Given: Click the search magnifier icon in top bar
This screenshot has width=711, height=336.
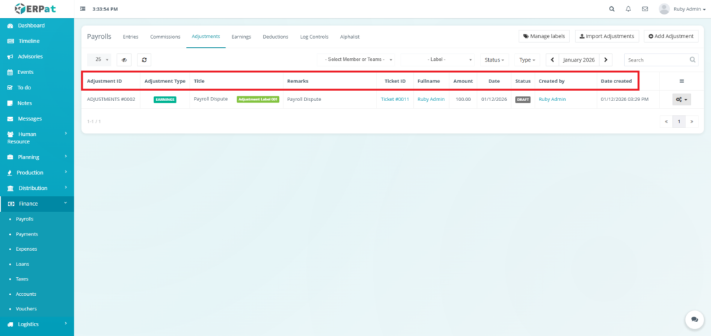Looking at the screenshot, I should (x=611, y=9).
